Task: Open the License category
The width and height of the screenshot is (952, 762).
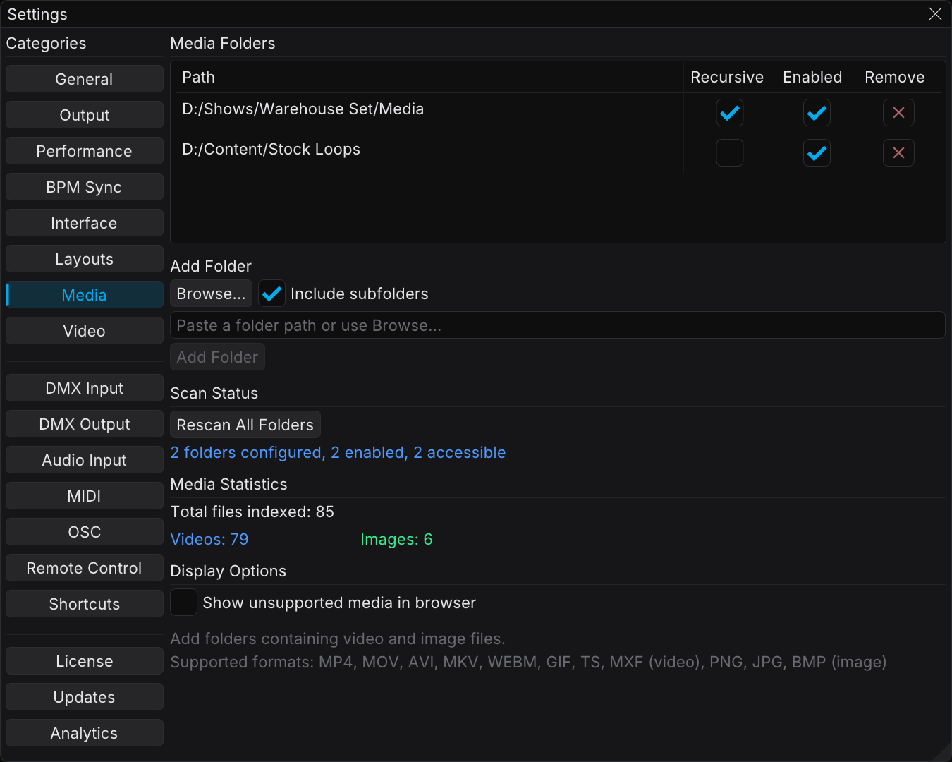Action: click(85, 661)
